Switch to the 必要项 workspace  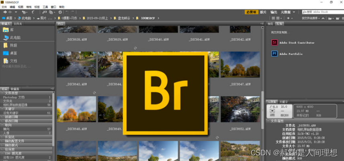click(252, 12)
